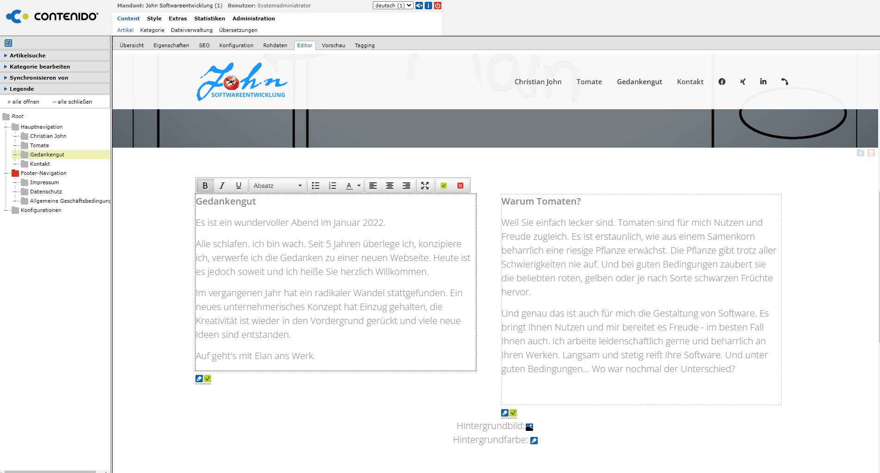Image resolution: width=880 pixels, height=473 pixels.
Task: Open the Content main menu
Action: point(128,19)
